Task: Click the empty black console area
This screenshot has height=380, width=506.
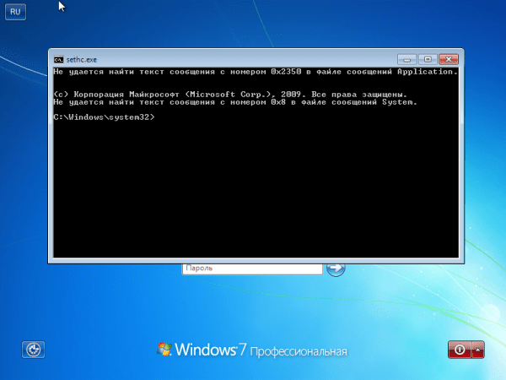Action: (256, 191)
